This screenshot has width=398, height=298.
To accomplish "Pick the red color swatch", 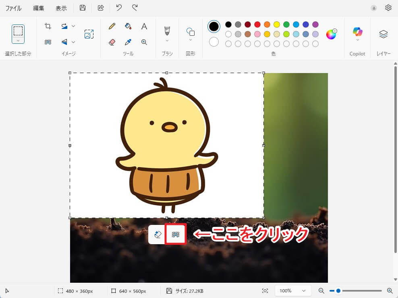I will click(x=257, y=24).
